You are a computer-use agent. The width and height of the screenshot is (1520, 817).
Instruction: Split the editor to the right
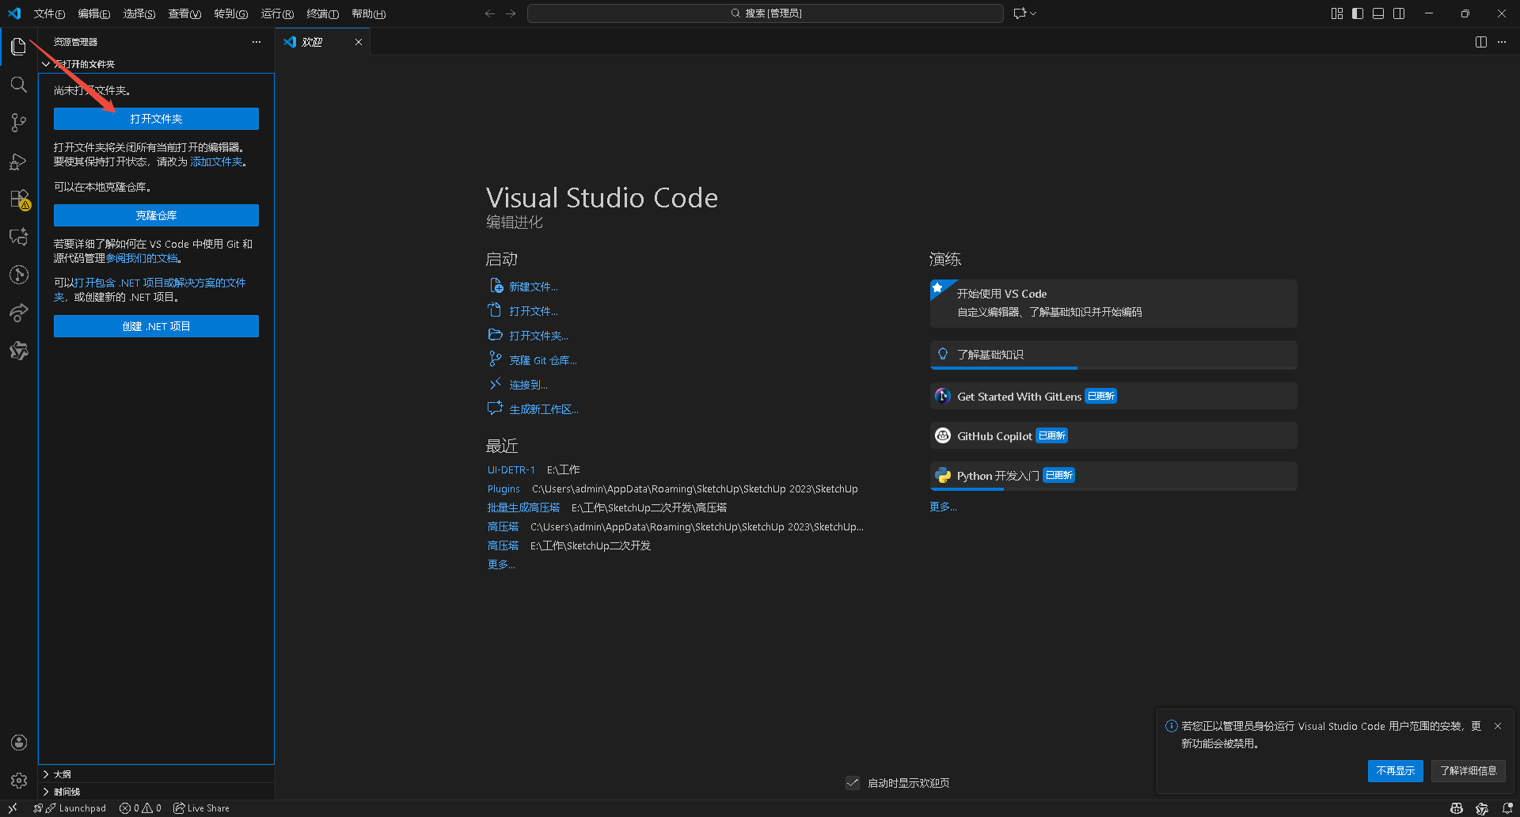1481,42
